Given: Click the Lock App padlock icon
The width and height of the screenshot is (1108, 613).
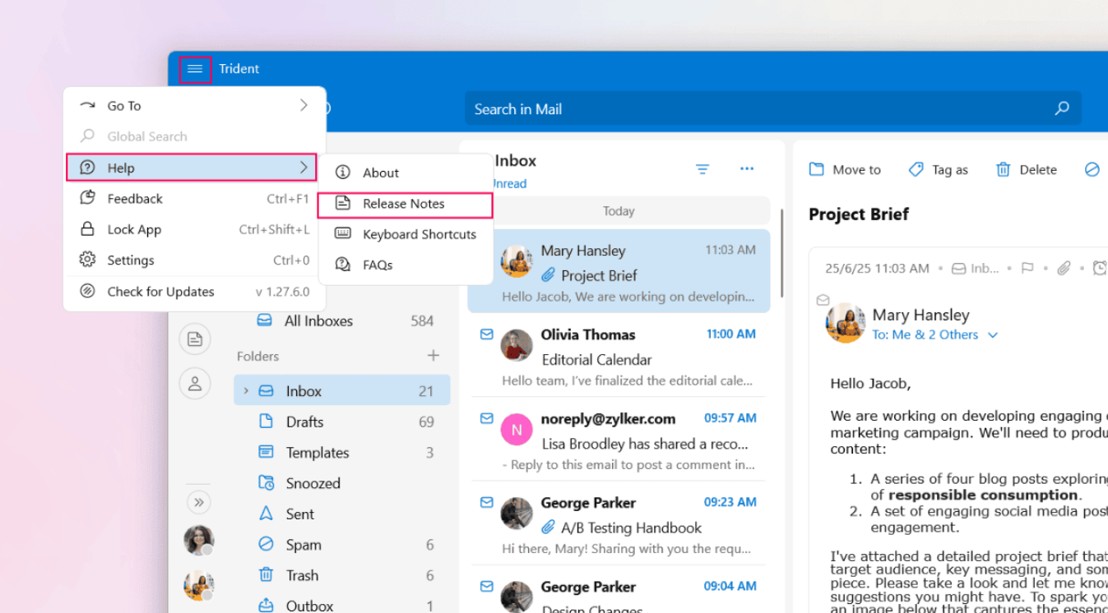Looking at the screenshot, I should (x=87, y=229).
